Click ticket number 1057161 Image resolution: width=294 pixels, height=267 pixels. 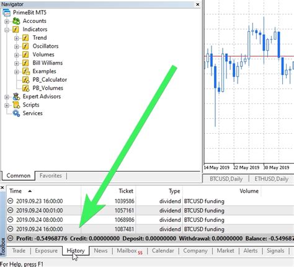click(x=124, y=211)
